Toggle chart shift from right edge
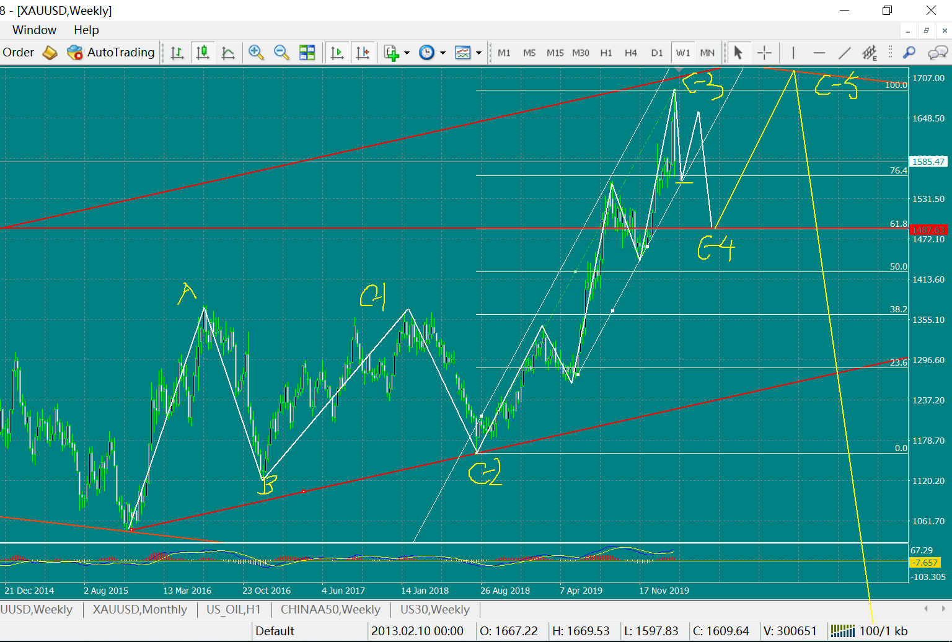 click(x=363, y=53)
